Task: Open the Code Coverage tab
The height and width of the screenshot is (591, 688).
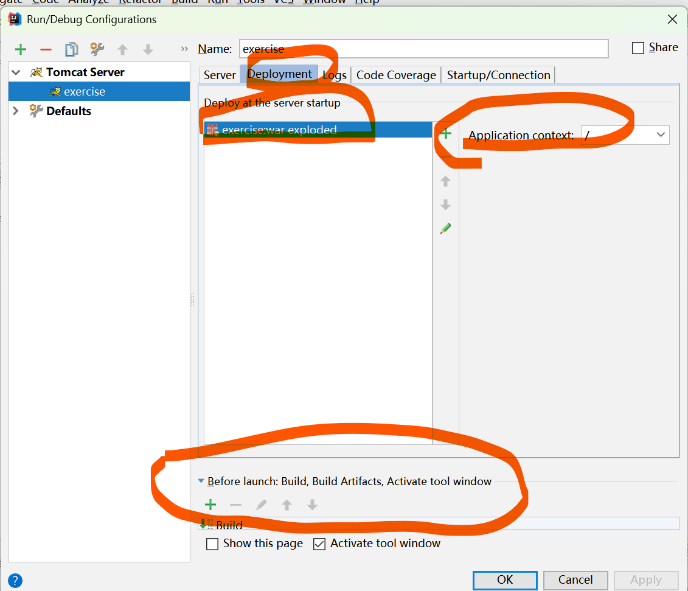Action: pyautogui.click(x=396, y=75)
